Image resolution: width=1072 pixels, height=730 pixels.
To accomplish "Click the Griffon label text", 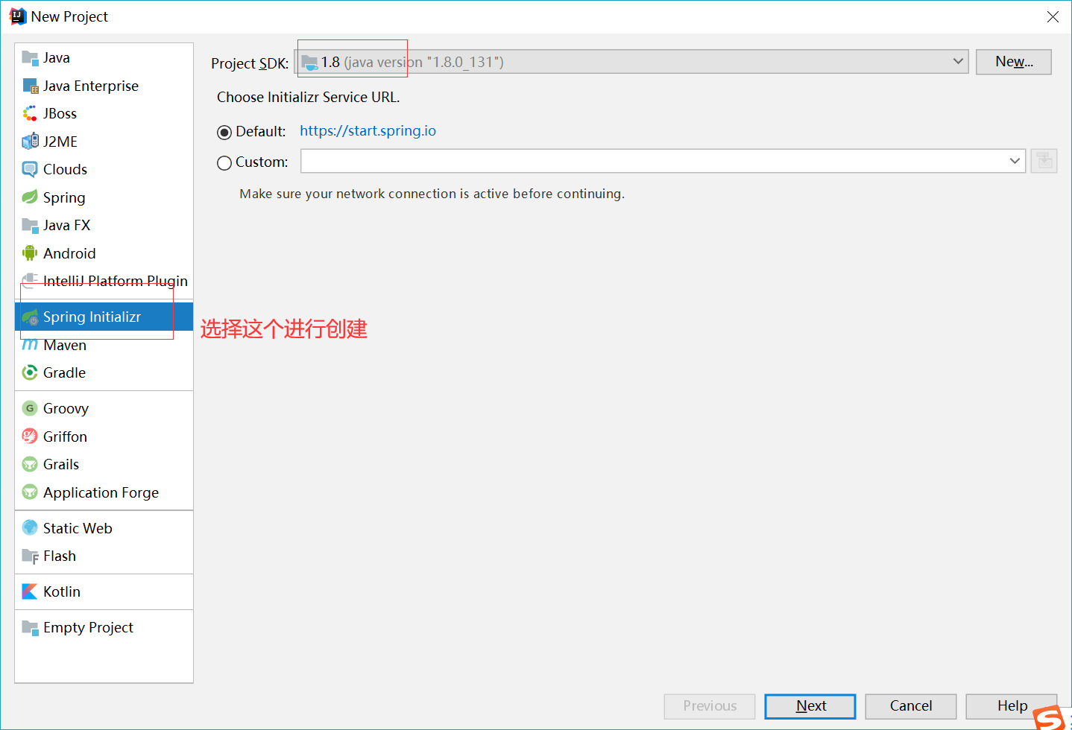I will tap(65, 437).
